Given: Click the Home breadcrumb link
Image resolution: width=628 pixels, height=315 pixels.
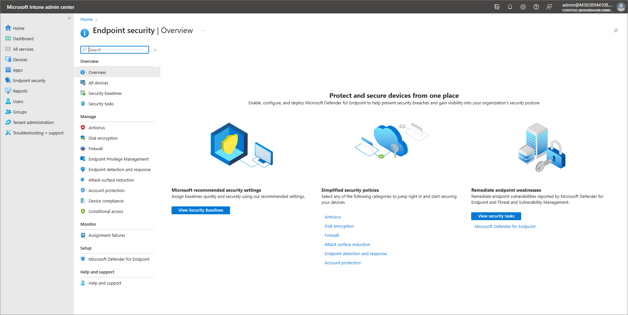Looking at the screenshot, I should 87,19.
